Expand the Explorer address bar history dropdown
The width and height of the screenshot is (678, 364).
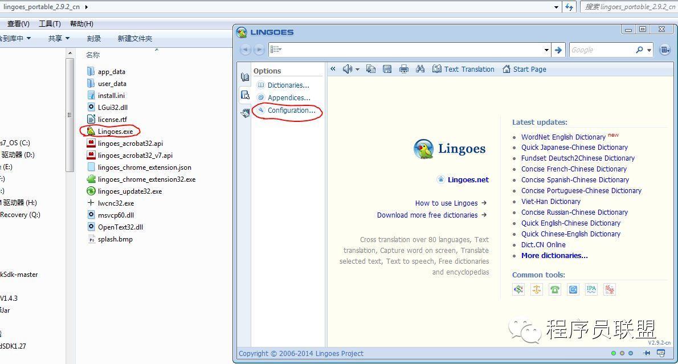tap(556, 7)
